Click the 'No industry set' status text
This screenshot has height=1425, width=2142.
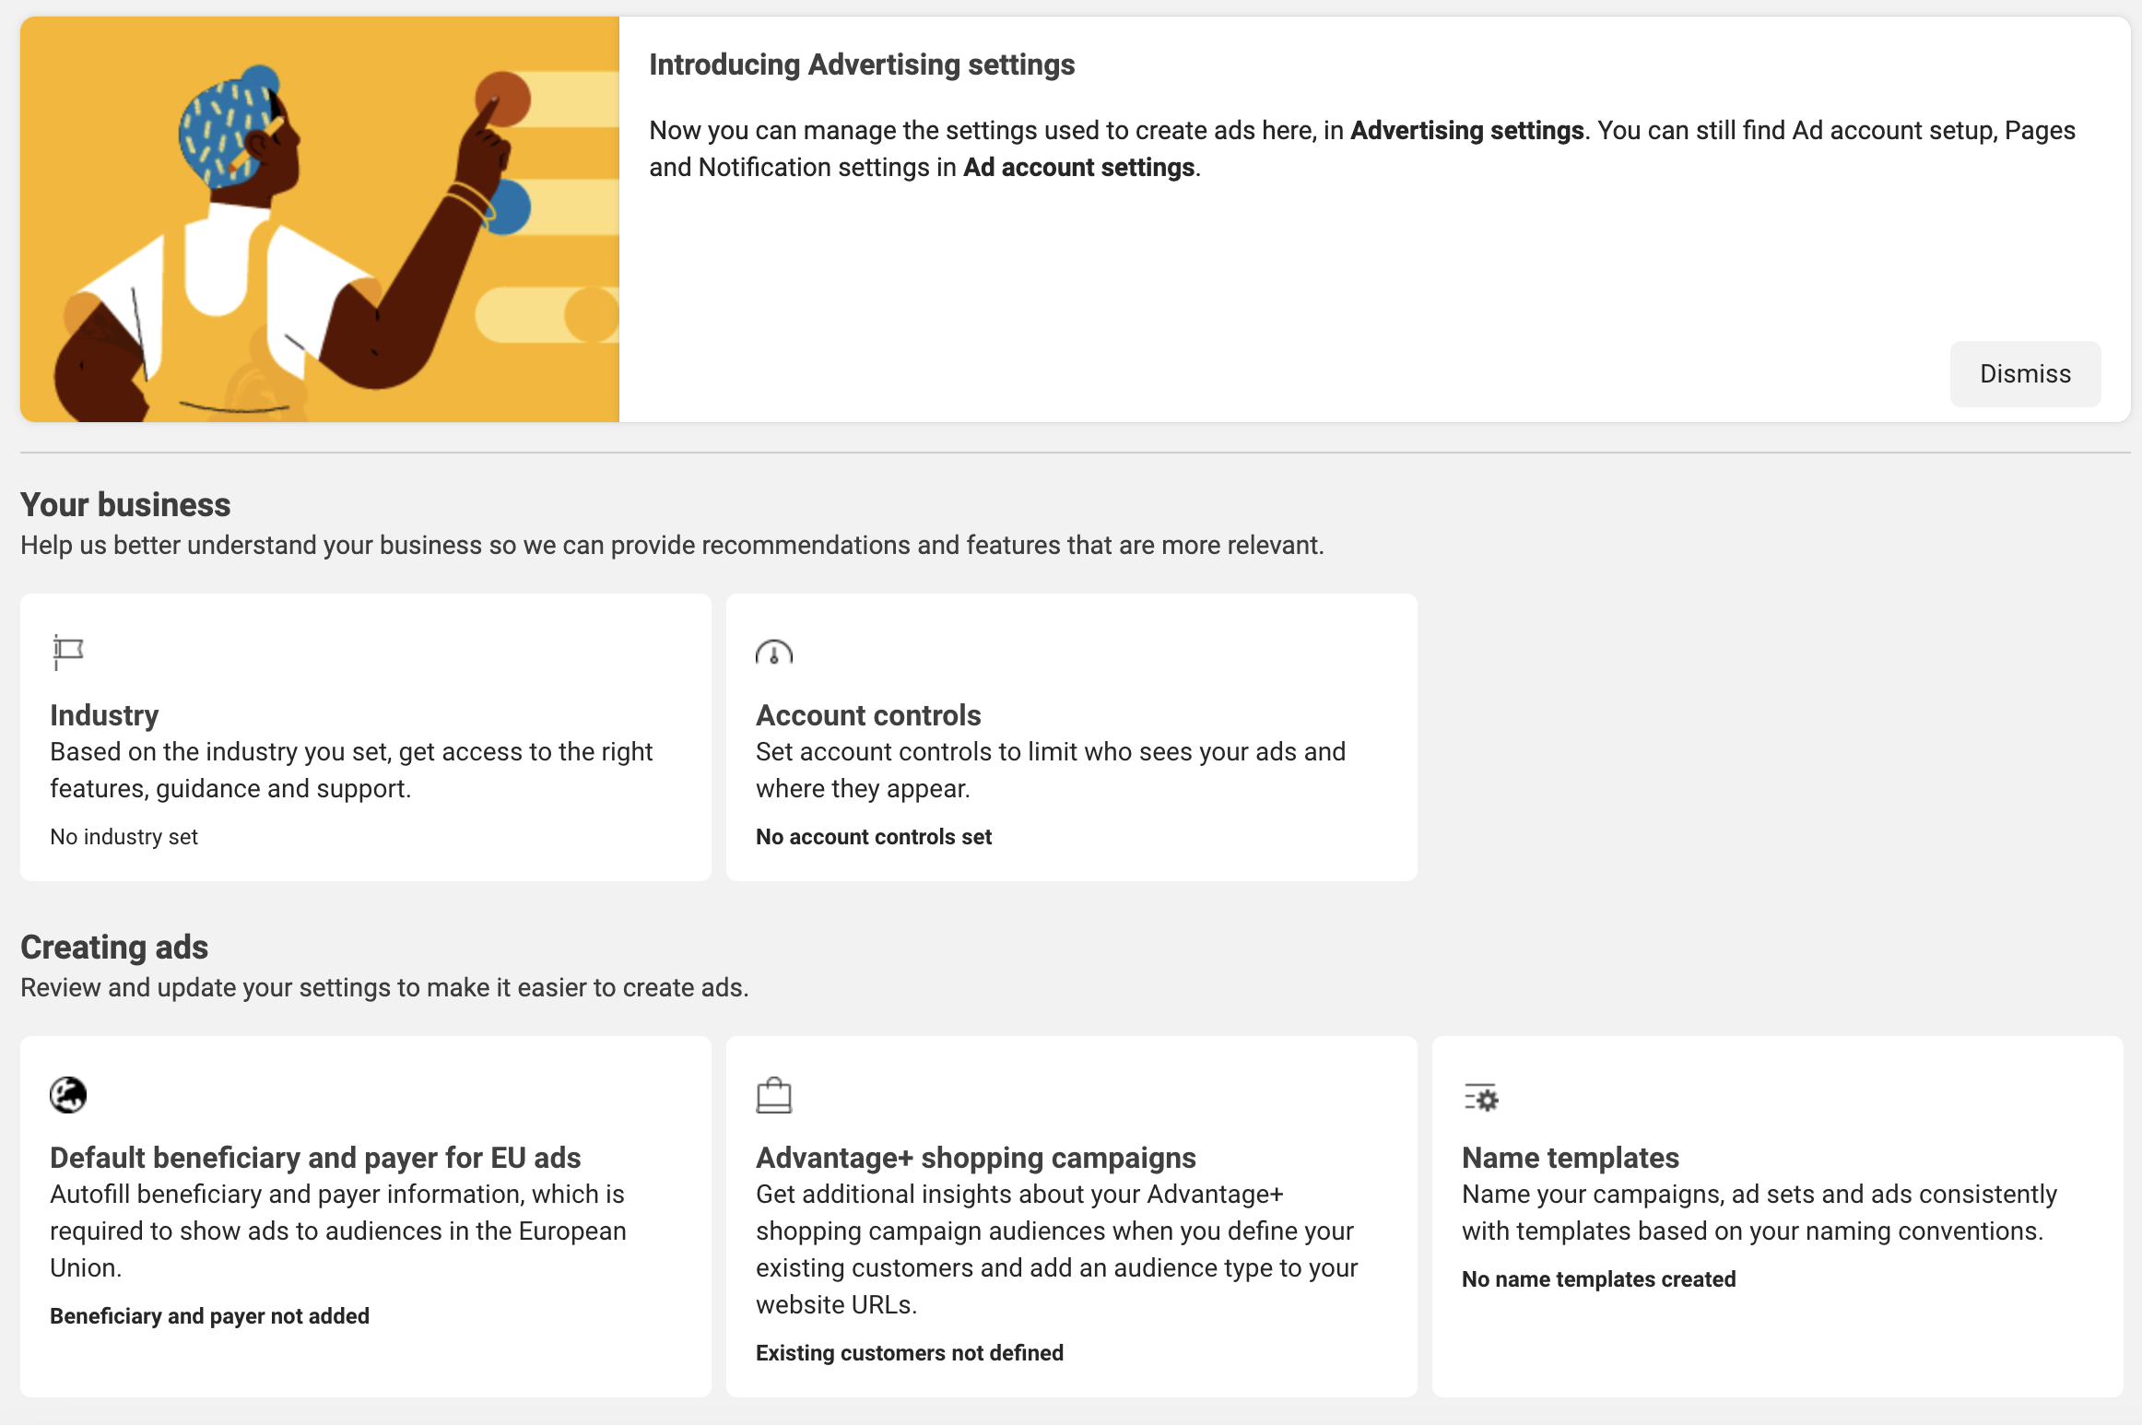pyautogui.click(x=124, y=837)
